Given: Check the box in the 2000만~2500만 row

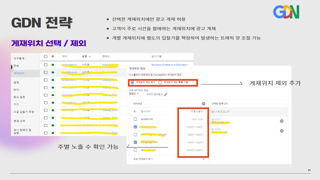Looking at the screenshot, I should (135, 150).
